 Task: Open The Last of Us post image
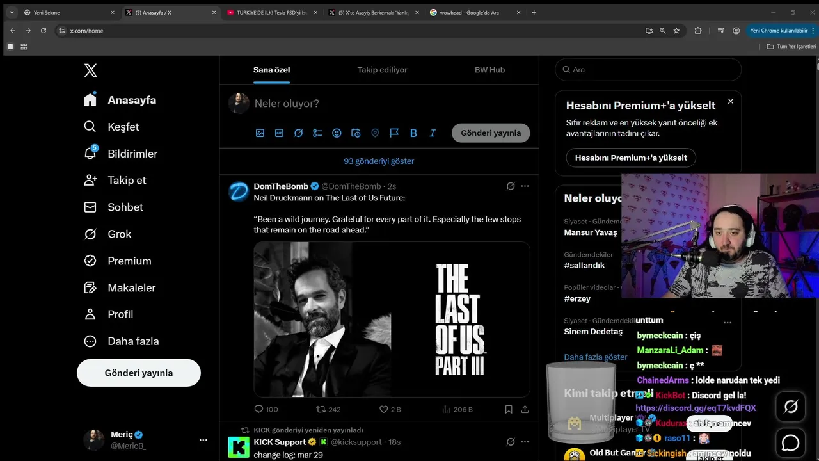click(x=392, y=319)
